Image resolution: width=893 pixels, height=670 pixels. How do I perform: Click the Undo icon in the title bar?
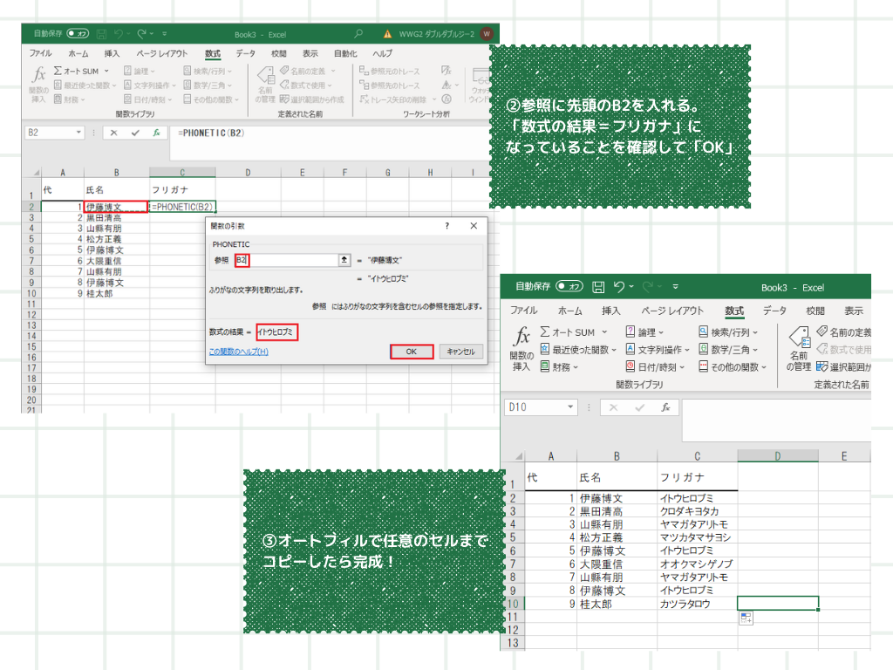(x=619, y=287)
